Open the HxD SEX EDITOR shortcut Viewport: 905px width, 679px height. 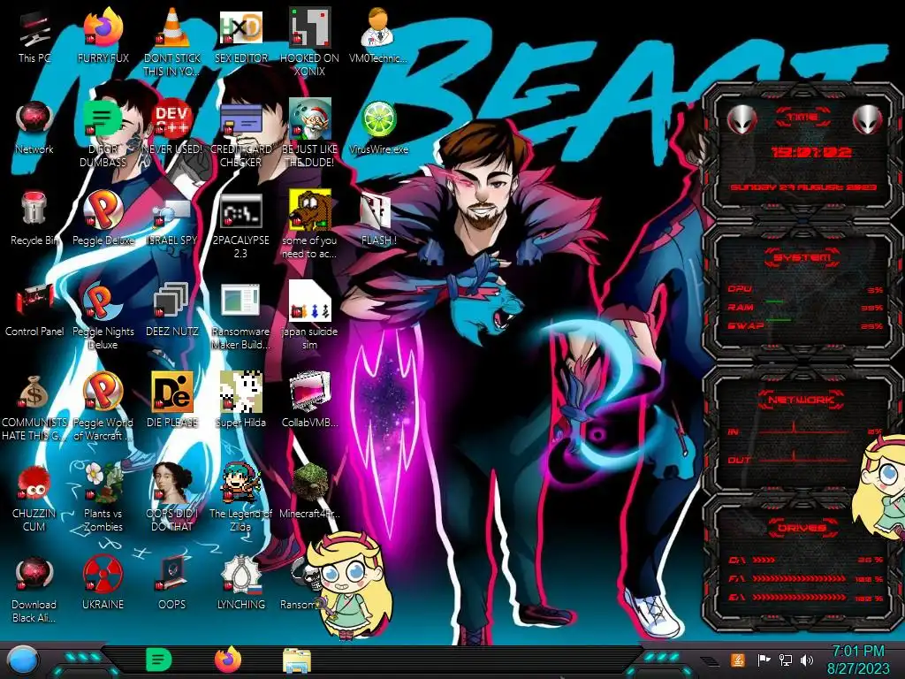click(240, 35)
